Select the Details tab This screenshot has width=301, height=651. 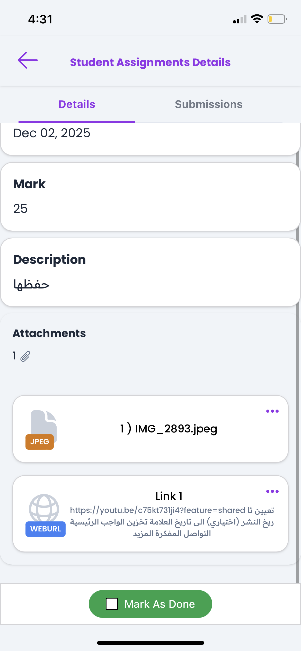77,104
